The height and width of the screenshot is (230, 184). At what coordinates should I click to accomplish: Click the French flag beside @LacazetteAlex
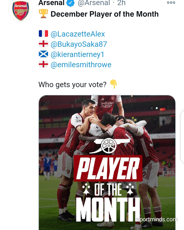43,34
